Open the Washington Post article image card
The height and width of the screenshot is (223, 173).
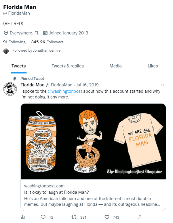93,141
